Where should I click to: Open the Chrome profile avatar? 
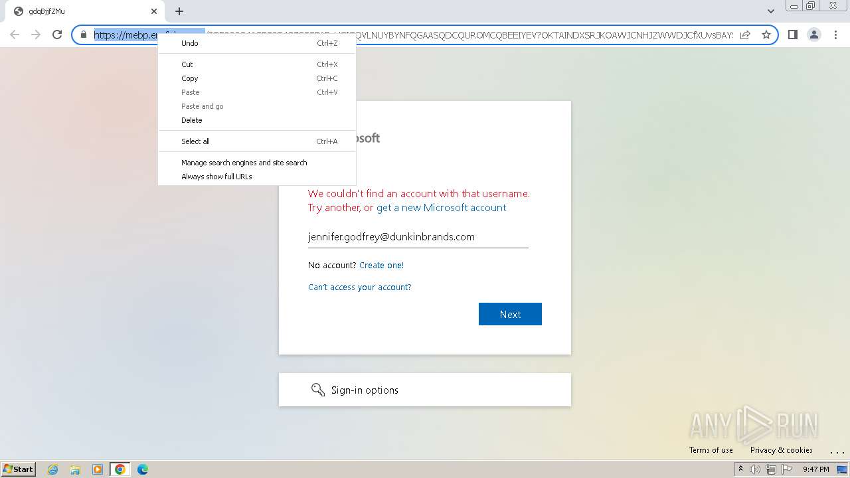813,35
